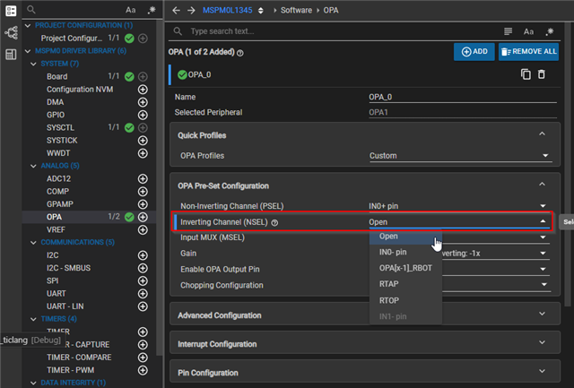Image resolution: width=574 pixels, height=388 pixels.
Task: Open the MSPM0L1345 device link
Action: [227, 10]
